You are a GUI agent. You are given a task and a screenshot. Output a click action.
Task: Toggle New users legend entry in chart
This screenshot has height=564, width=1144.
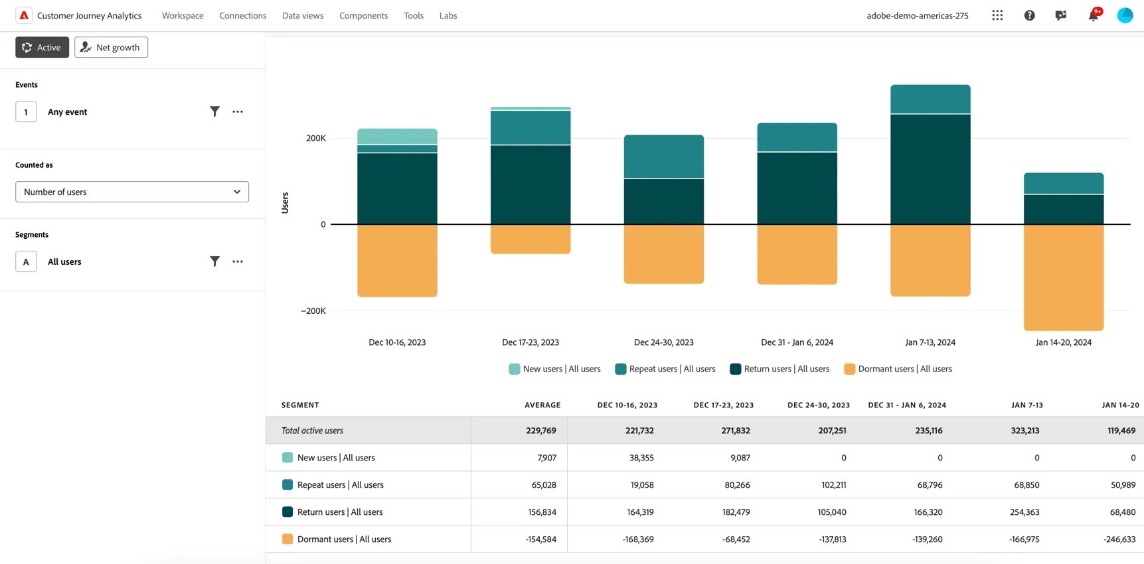click(554, 369)
